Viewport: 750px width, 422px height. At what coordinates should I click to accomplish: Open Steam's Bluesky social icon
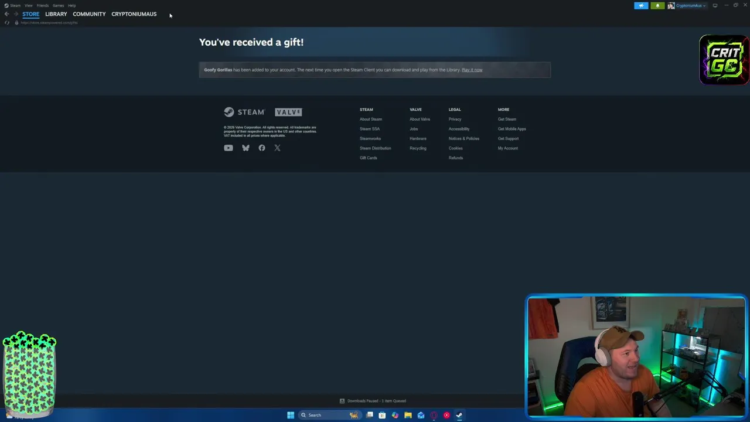[x=246, y=148]
